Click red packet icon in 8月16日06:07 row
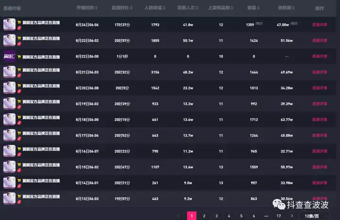 pyautogui.click(x=19, y=154)
